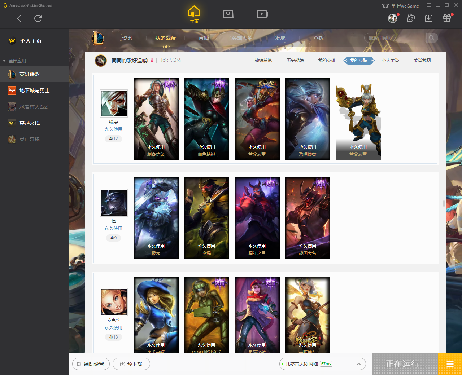Click the 比尔吉沃特 server label next to summoner name

pyautogui.click(x=170, y=61)
